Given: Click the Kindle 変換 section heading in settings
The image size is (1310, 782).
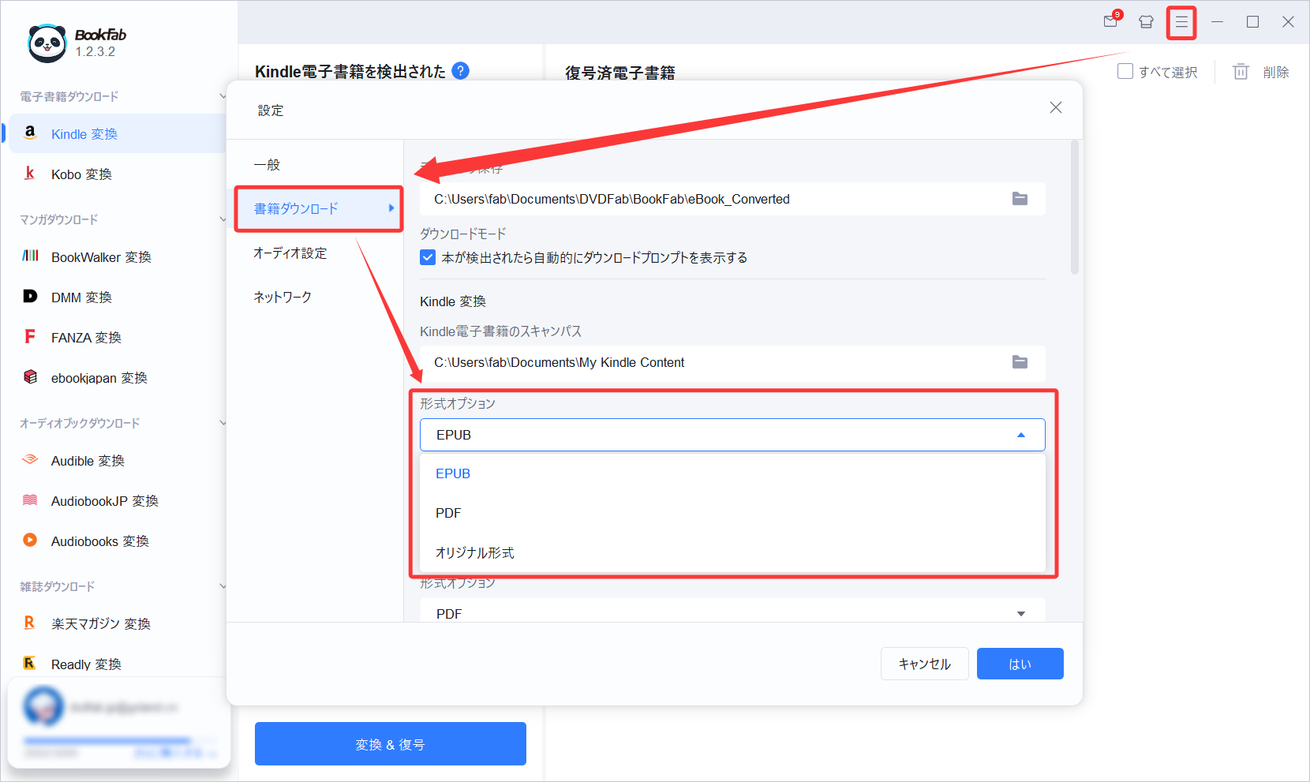Looking at the screenshot, I should (x=453, y=301).
